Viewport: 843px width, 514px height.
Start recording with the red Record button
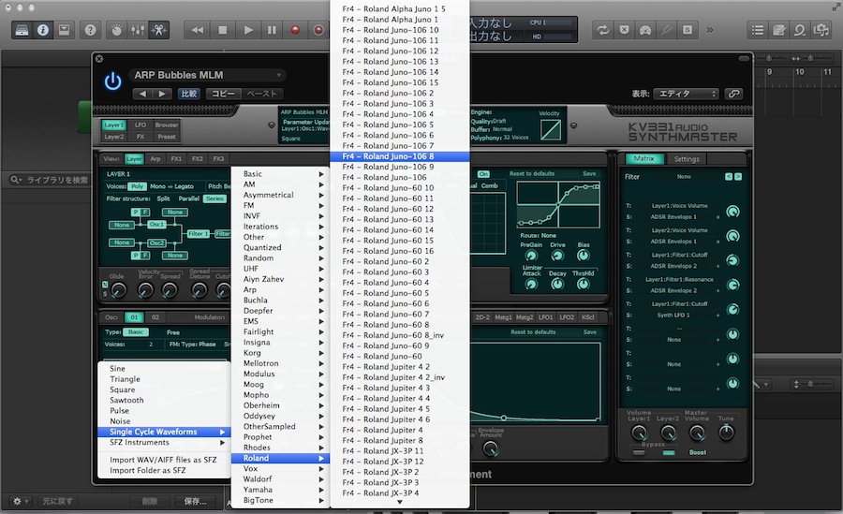pos(295,30)
